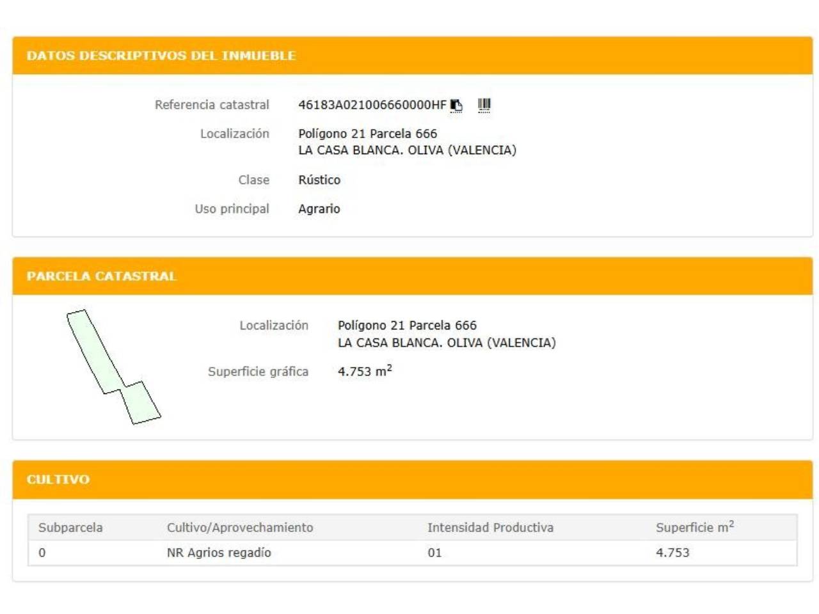This screenshot has width=819, height=614.
Task: Click the 'Cultivo' section header
Action: click(x=58, y=480)
